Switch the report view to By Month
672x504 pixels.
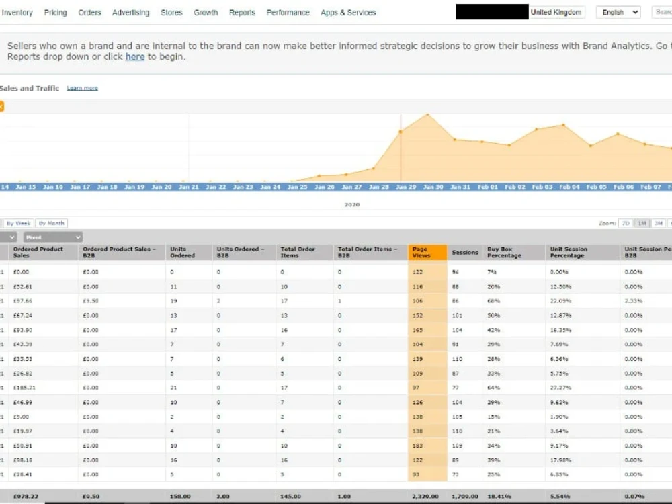[x=52, y=223]
